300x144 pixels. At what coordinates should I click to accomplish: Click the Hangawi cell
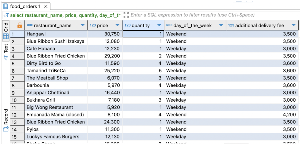click(x=56, y=34)
